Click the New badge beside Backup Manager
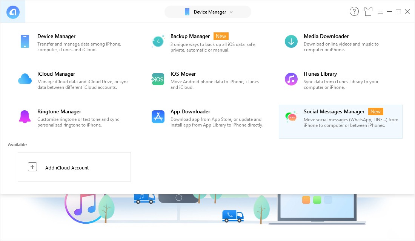Image resolution: width=415 pixels, height=241 pixels. click(x=221, y=36)
